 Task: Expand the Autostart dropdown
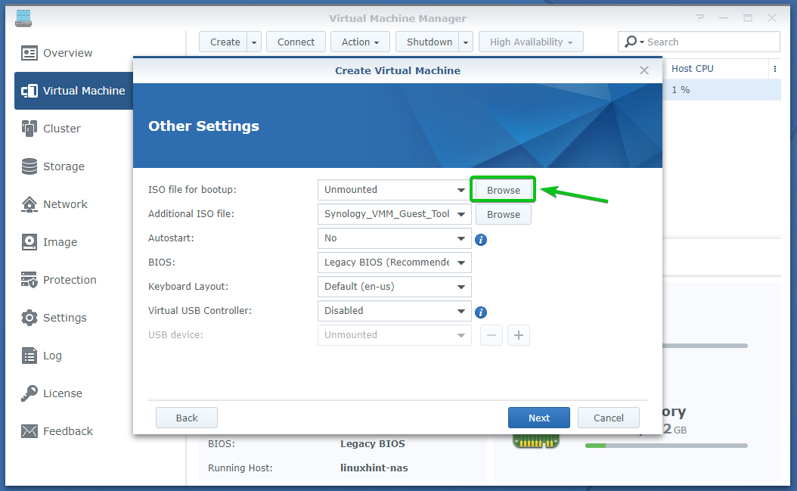coord(461,238)
